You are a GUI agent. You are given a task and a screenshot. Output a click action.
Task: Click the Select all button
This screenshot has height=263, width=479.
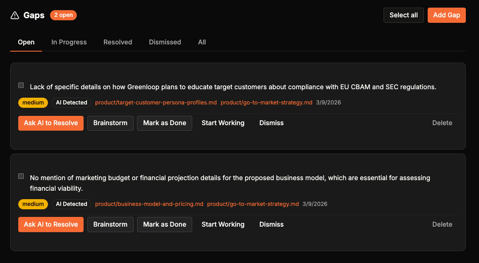click(x=403, y=15)
